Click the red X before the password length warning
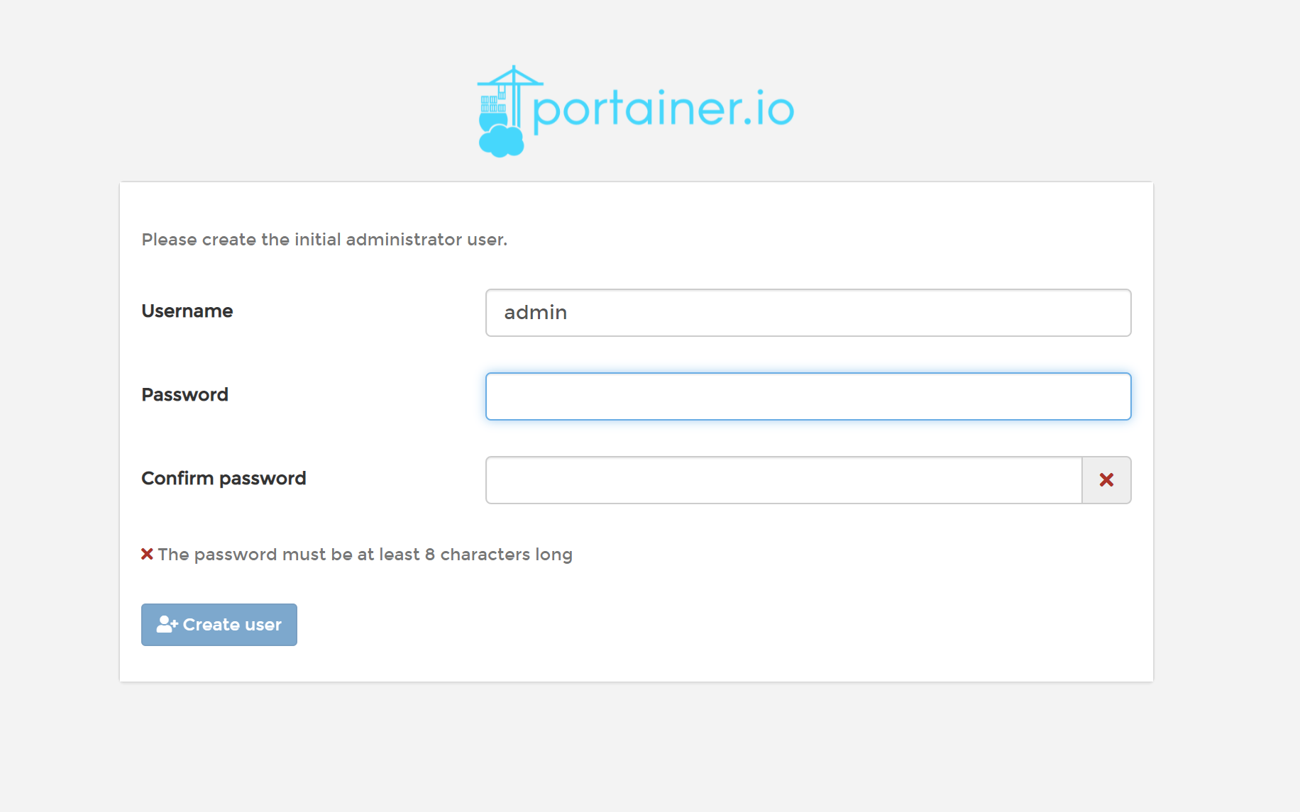1300x812 pixels. [147, 554]
